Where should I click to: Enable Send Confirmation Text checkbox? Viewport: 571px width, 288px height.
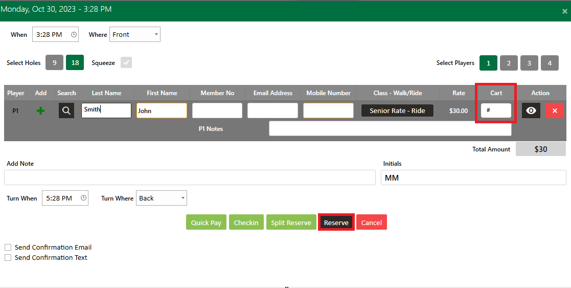(8, 257)
